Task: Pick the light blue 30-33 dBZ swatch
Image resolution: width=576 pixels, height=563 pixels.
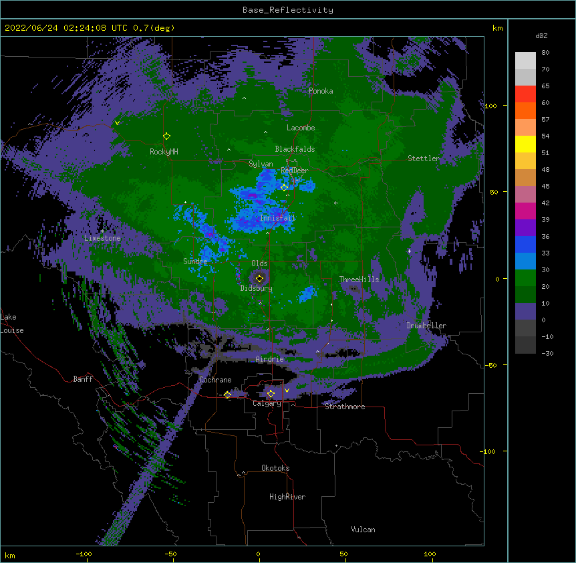Action: (525, 261)
